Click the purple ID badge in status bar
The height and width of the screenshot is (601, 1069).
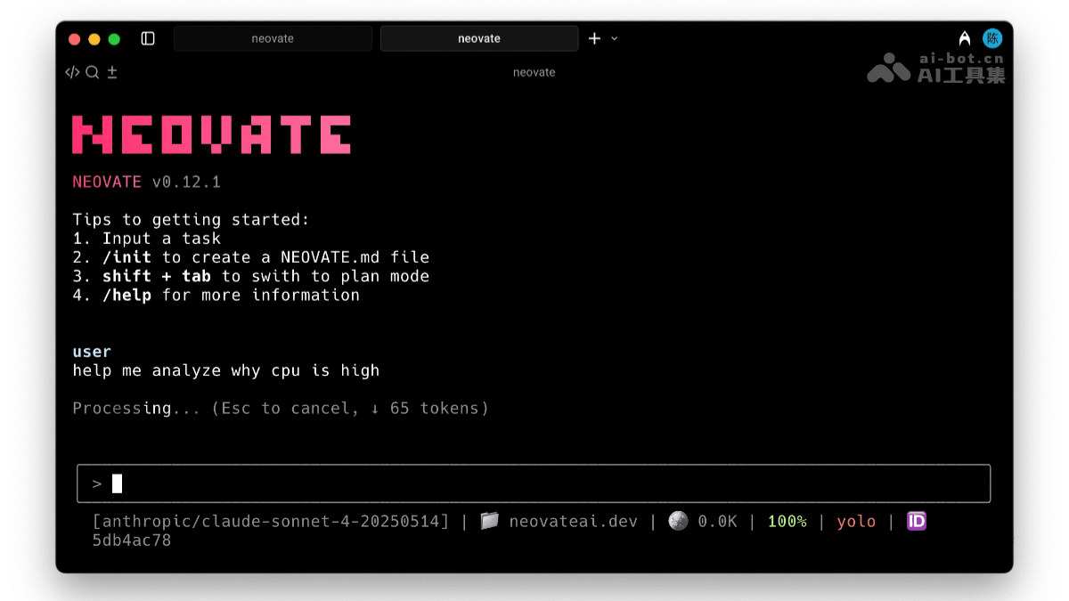pyautogui.click(x=916, y=521)
